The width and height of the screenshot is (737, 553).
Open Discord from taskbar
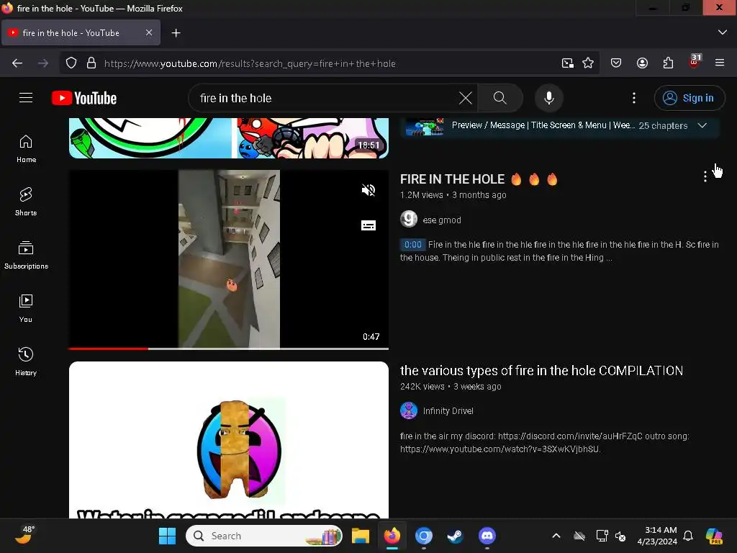pyautogui.click(x=487, y=536)
